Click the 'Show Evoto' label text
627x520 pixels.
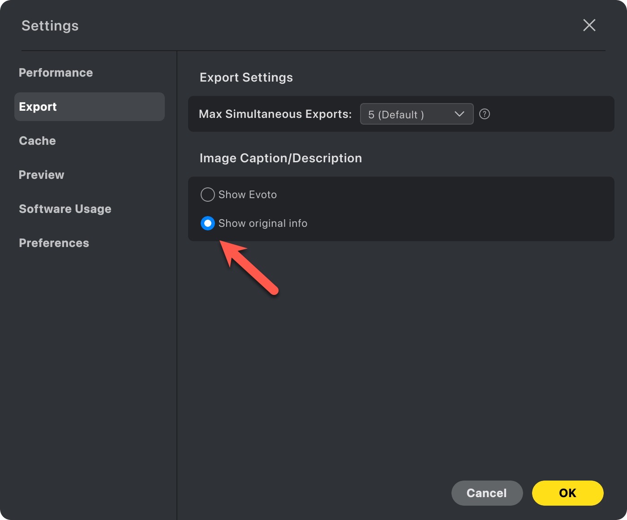[247, 195]
